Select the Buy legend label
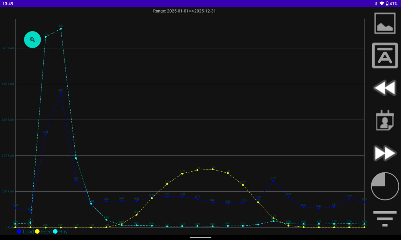The image size is (401, 240). pos(63,232)
